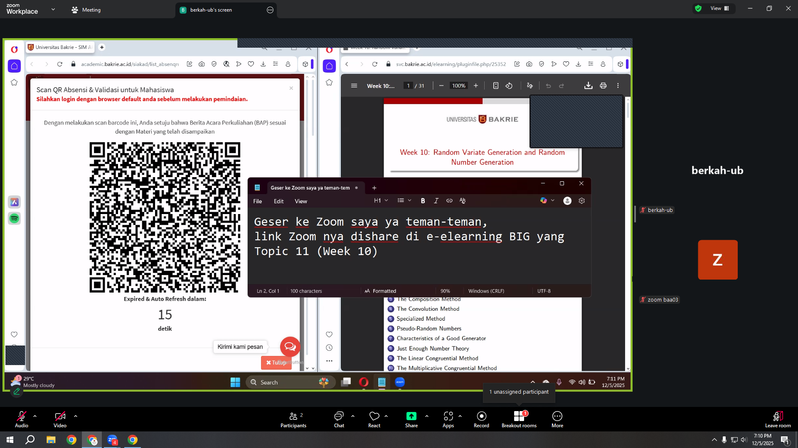
Task: Open the Participants panel
Action: [x=293, y=419]
